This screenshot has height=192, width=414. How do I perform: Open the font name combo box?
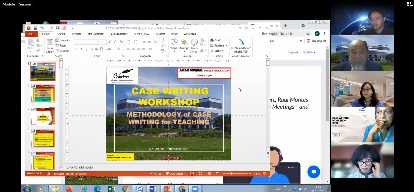point(86,42)
